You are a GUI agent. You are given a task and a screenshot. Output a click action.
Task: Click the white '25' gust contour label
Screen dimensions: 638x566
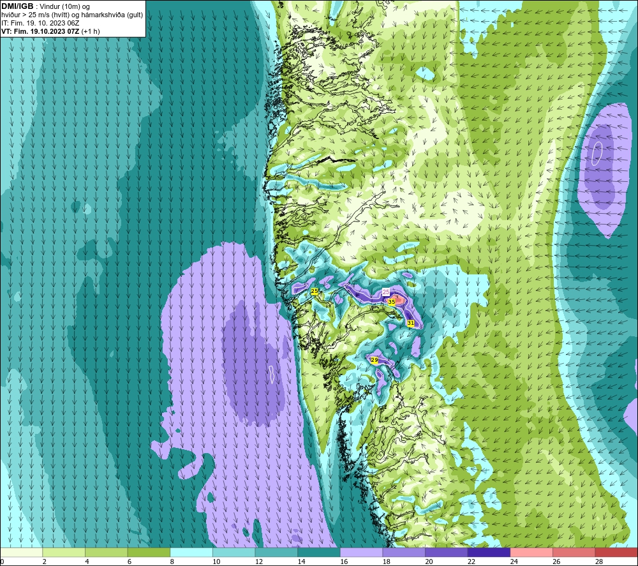tap(386, 292)
